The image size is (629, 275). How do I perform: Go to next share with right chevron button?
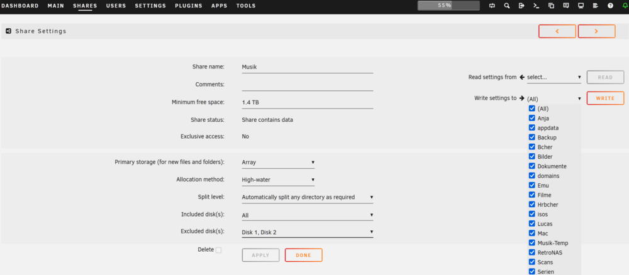coord(596,31)
